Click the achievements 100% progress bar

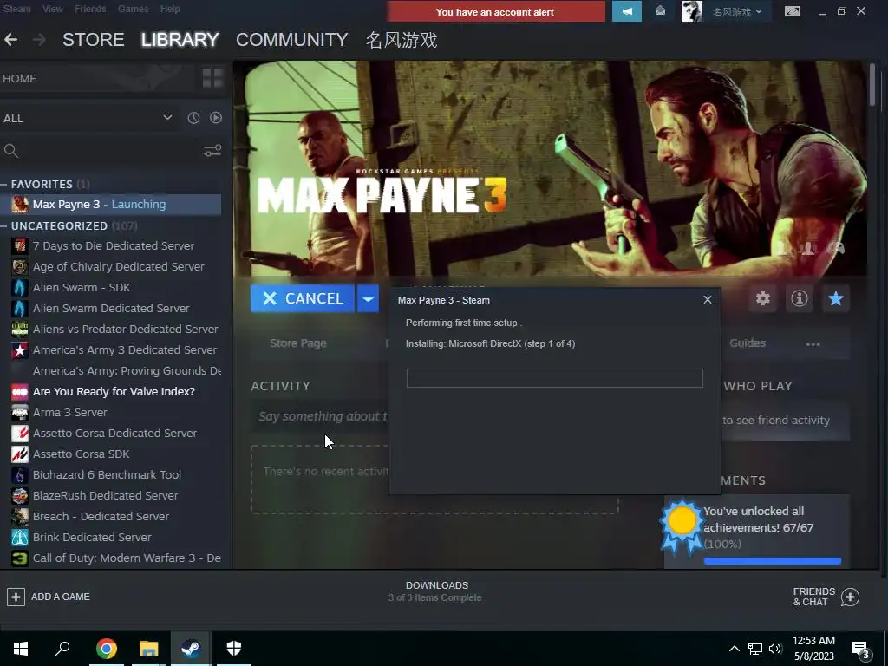773,561
